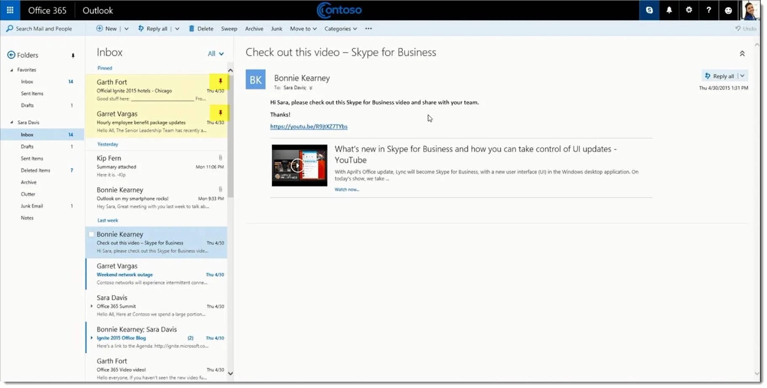Open the user profile photo
The height and width of the screenshot is (388, 767).
pos(751,10)
